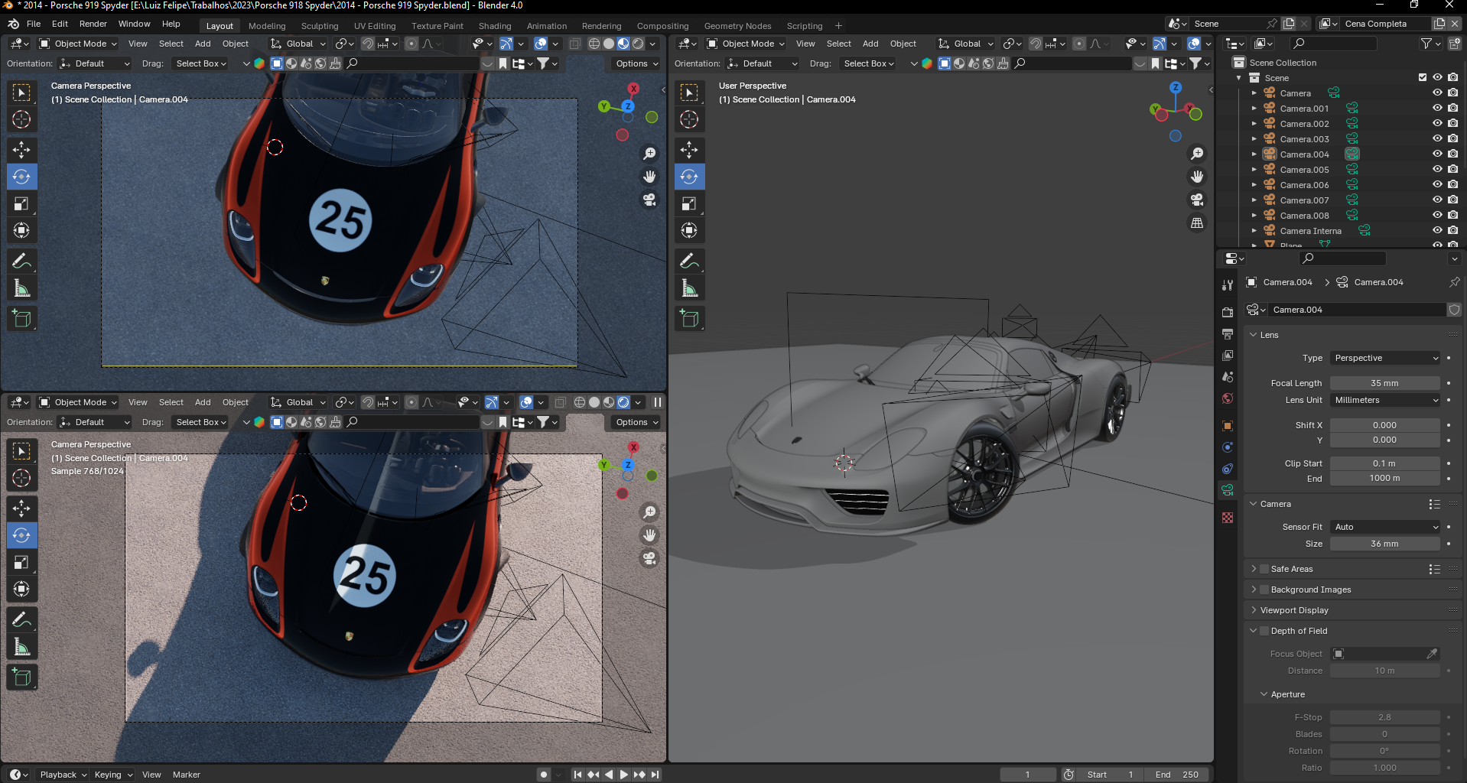Open the Texture properties tab

(1228, 518)
